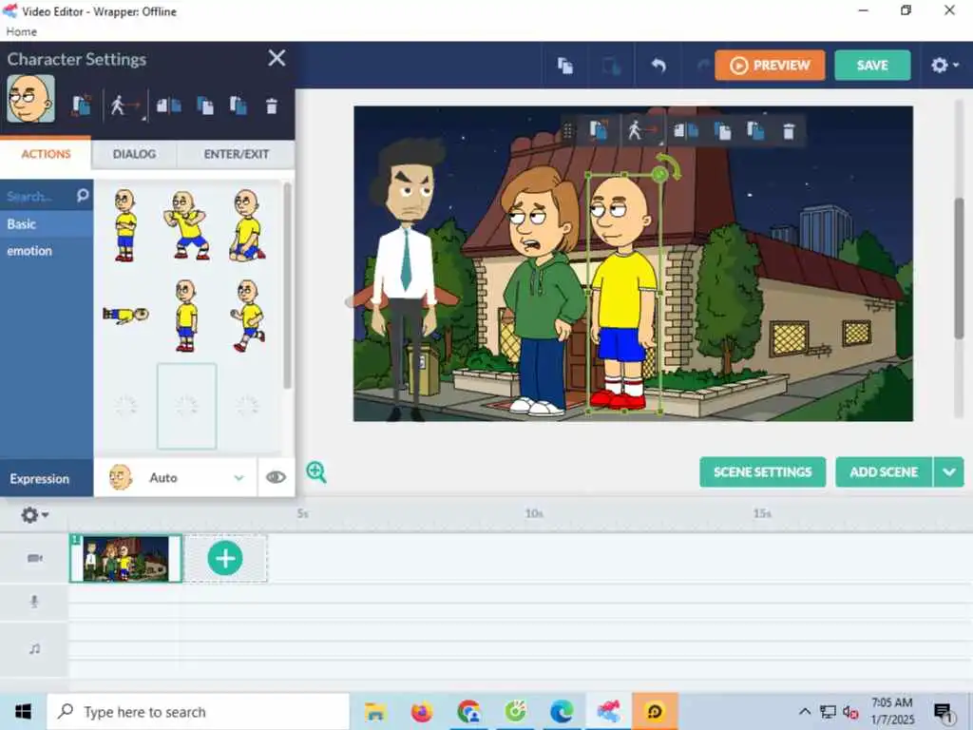Image resolution: width=973 pixels, height=730 pixels.
Task: Click the copy character icon in Character Settings
Action: point(205,106)
